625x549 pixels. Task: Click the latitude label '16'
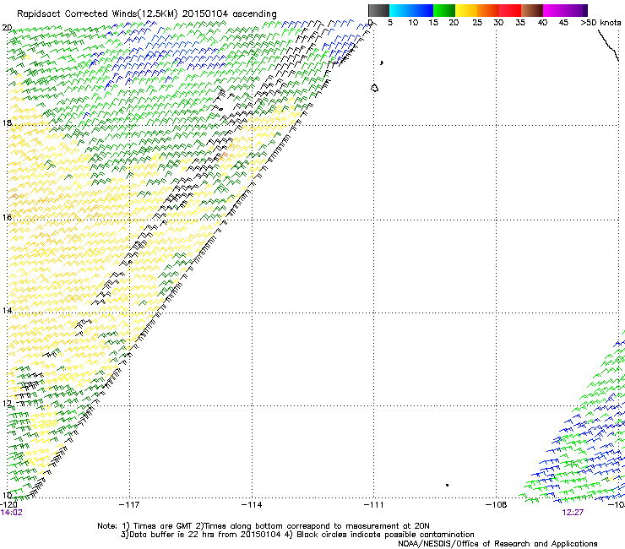pos(7,217)
